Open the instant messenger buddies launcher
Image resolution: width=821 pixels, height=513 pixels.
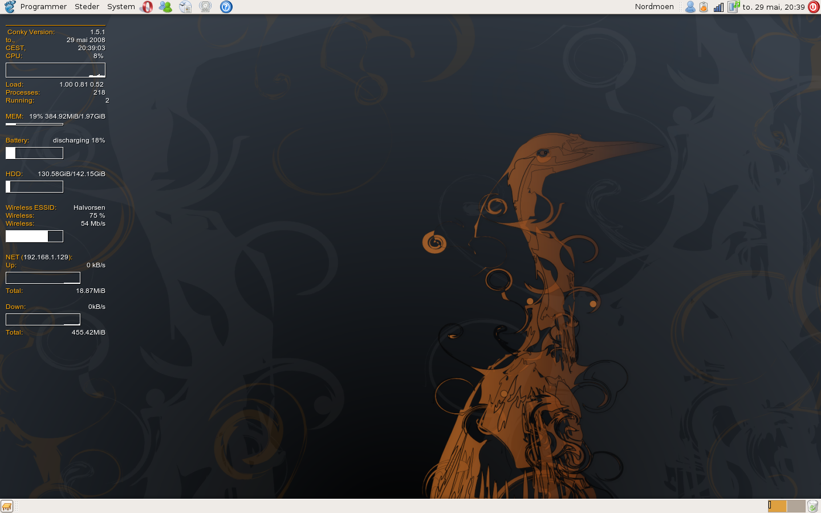165,7
